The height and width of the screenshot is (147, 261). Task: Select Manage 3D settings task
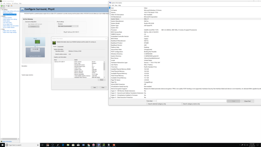(x=8, y=13)
